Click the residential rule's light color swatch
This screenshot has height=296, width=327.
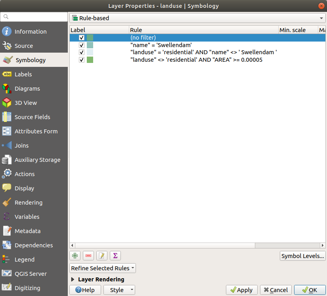[90, 52]
